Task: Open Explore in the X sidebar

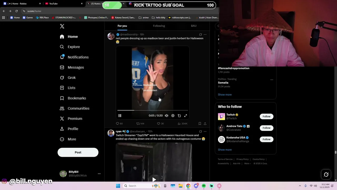Action: pos(70,47)
